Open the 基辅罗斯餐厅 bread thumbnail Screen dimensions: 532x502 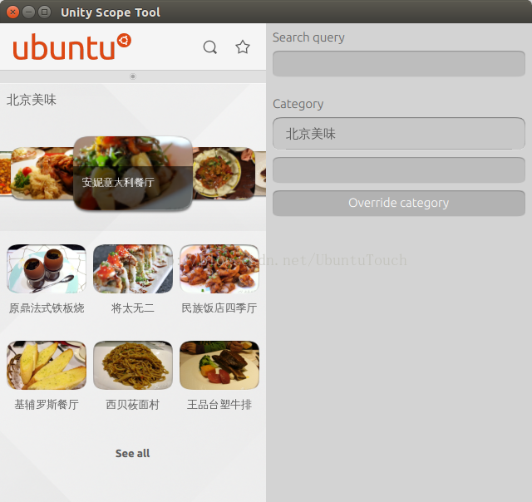point(47,365)
